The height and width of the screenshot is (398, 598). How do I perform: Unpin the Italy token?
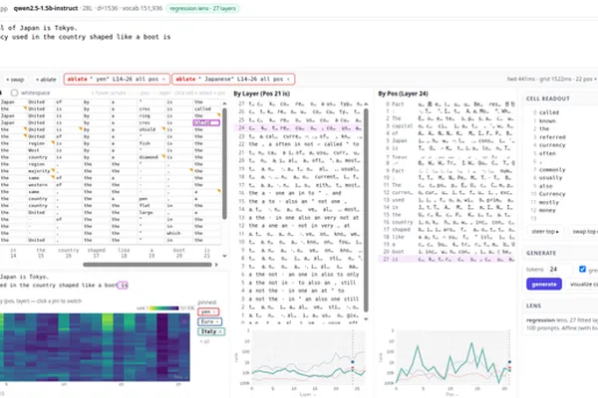coord(220,331)
